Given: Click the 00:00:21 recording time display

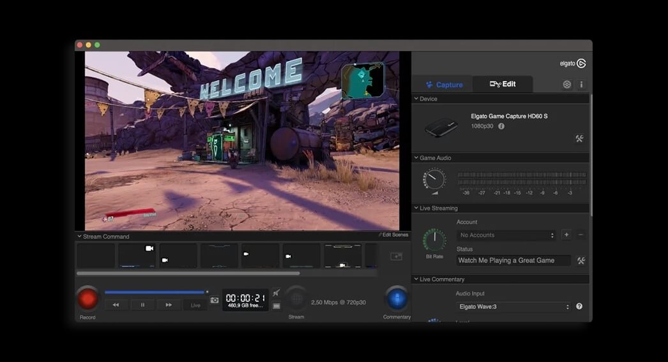Looking at the screenshot, I should pyautogui.click(x=245, y=300).
